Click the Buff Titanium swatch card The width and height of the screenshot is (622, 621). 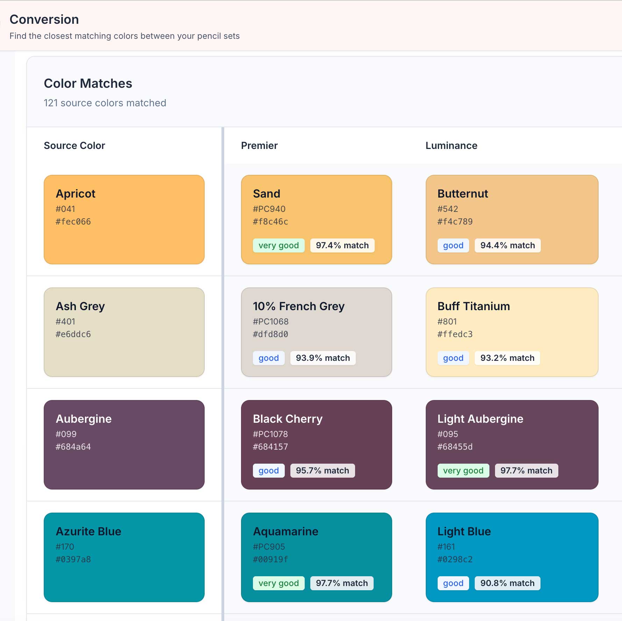click(512, 332)
